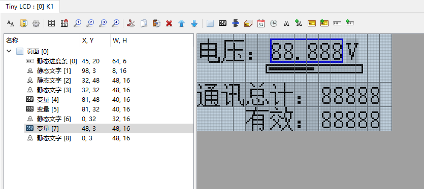Toggle snap-to-grid magnet icon

pyautogui.click(x=64, y=23)
